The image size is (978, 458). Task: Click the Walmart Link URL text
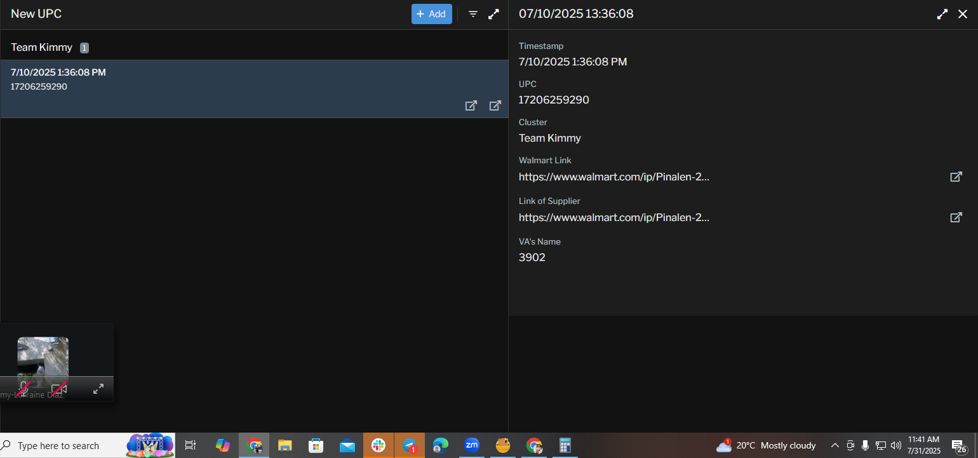click(613, 177)
